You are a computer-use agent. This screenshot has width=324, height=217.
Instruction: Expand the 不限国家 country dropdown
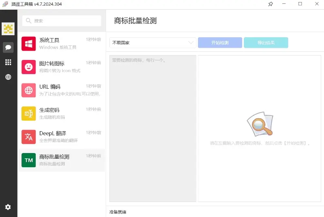(x=153, y=43)
